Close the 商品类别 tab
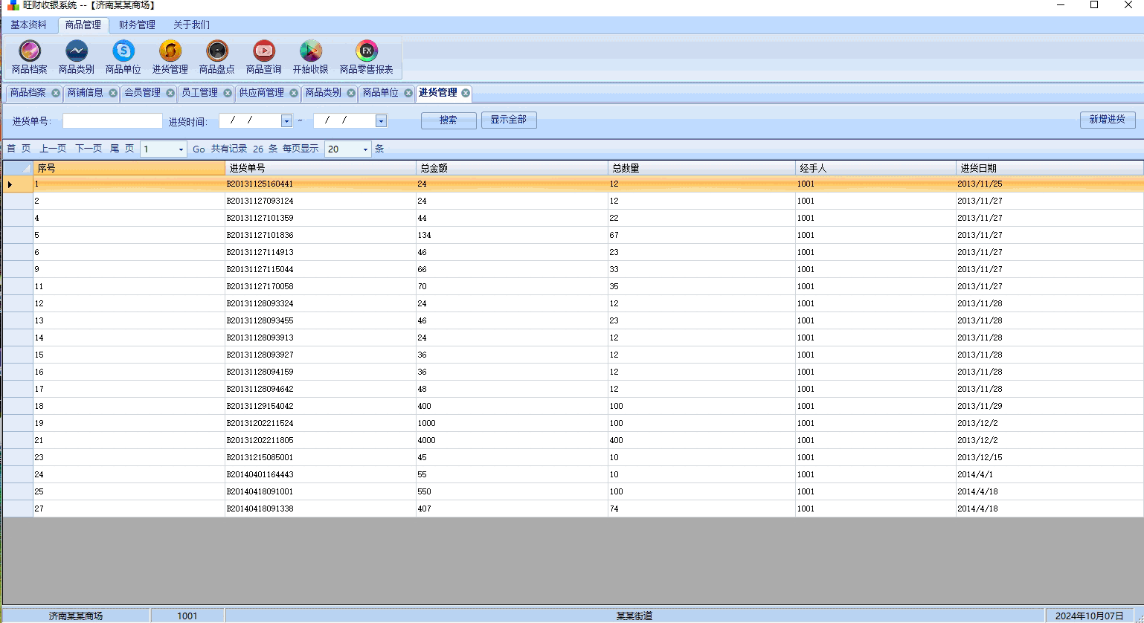 point(351,93)
